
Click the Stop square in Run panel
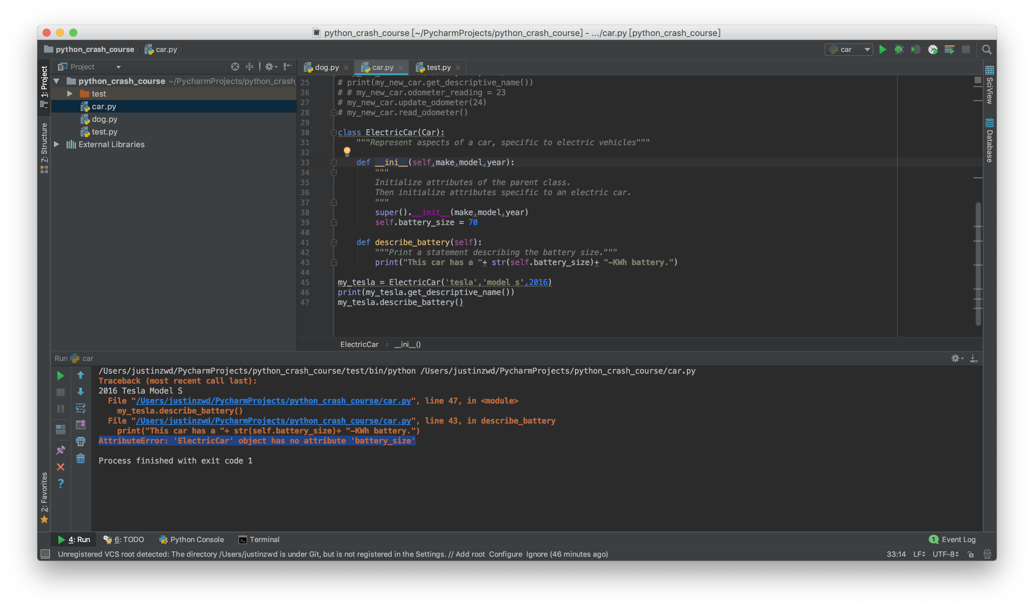coord(60,392)
